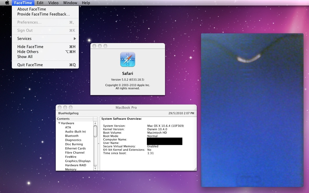Choose Hide FaceTime

click(45, 47)
